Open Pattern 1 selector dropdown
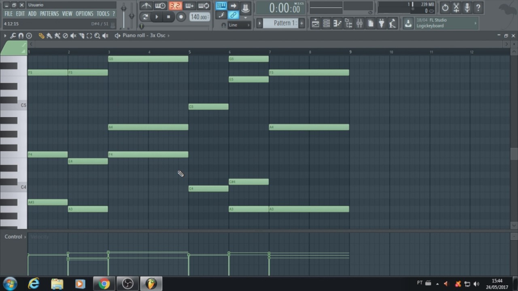Viewport: 518px width, 291px height. (x=280, y=23)
